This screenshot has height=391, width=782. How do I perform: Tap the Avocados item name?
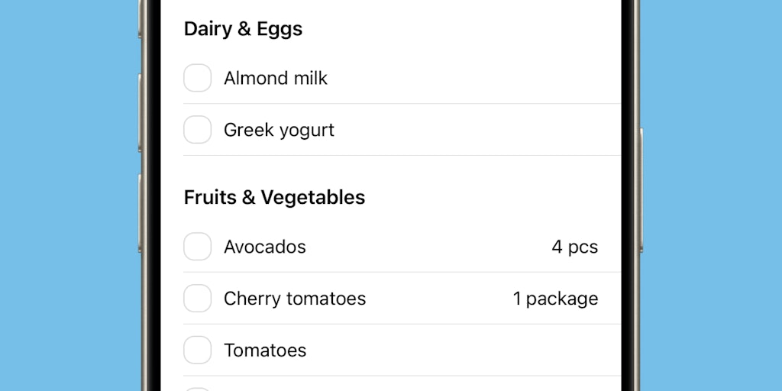coord(264,247)
